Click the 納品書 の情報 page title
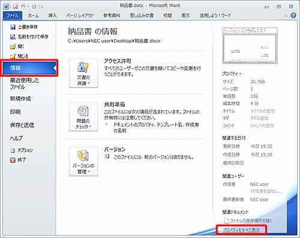This screenshot has height=238, width=300. (x=92, y=31)
